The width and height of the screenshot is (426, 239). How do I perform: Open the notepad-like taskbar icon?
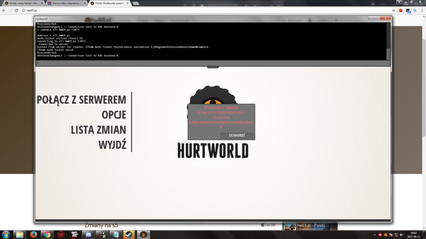(116, 234)
